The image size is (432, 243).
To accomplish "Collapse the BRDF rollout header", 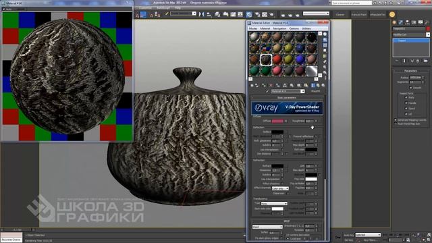I will (287, 221).
